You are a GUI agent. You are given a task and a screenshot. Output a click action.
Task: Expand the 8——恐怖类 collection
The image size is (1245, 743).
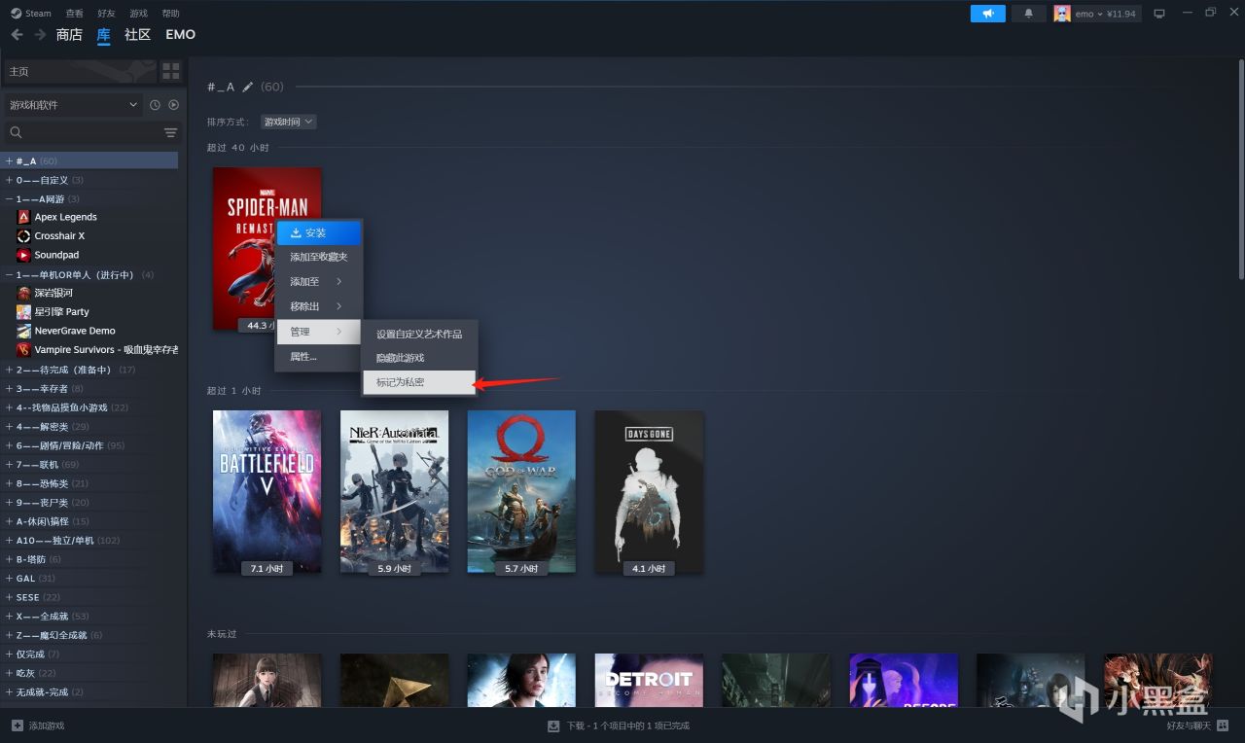tap(9, 483)
